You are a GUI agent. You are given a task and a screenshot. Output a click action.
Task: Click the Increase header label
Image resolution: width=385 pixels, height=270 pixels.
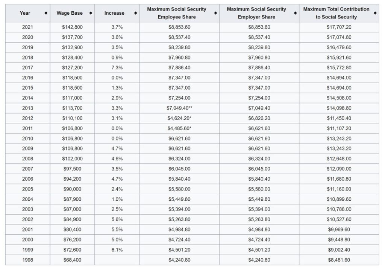click(114, 13)
